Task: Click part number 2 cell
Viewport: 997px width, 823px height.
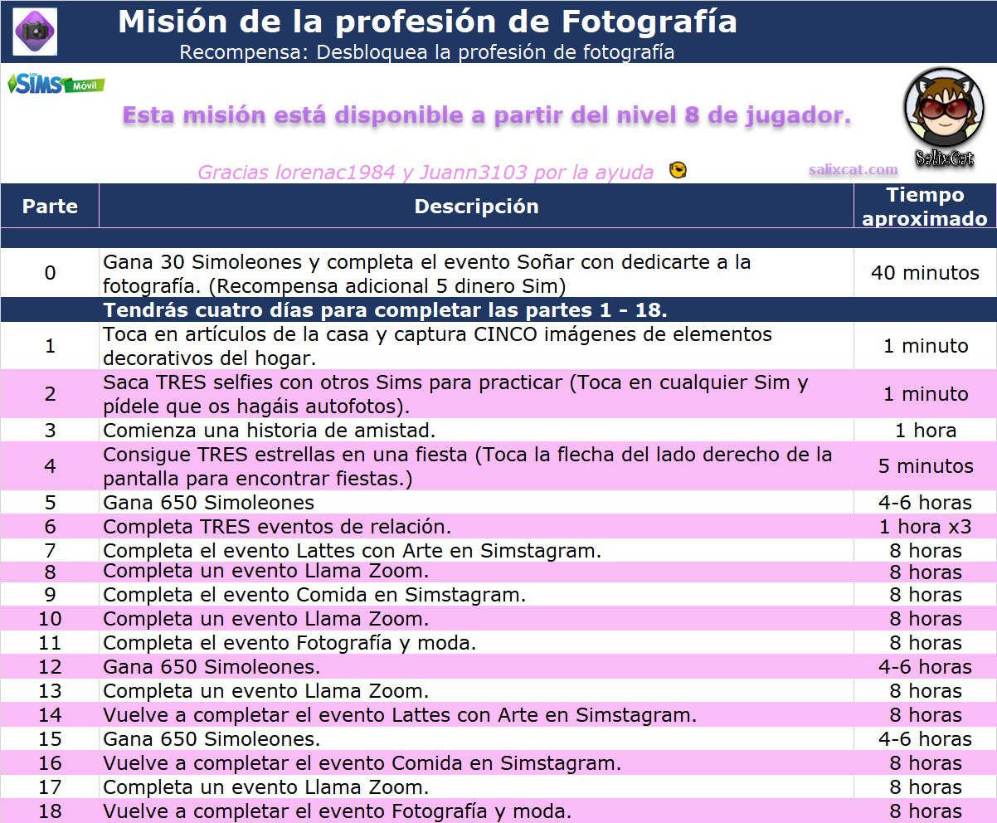Action: click(x=50, y=394)
